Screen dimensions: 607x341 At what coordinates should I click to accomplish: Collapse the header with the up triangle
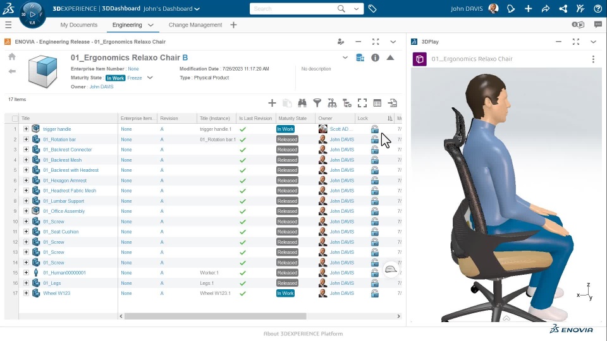click(390, 57)
